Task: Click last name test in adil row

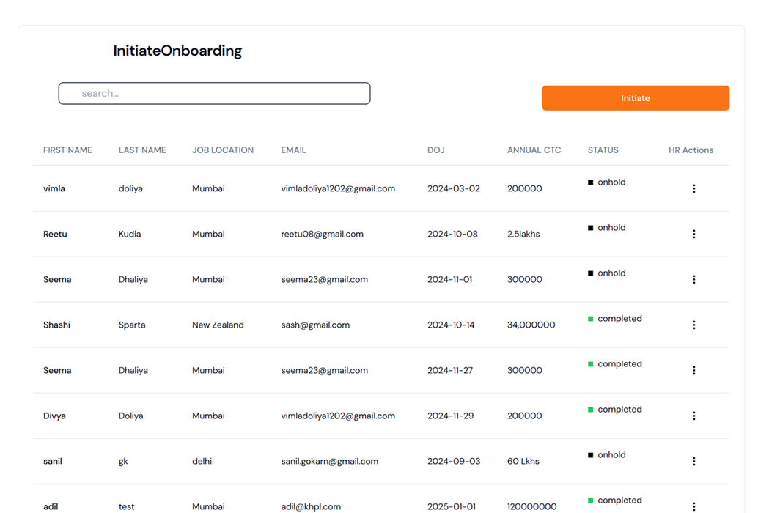Action: (126, 506)
